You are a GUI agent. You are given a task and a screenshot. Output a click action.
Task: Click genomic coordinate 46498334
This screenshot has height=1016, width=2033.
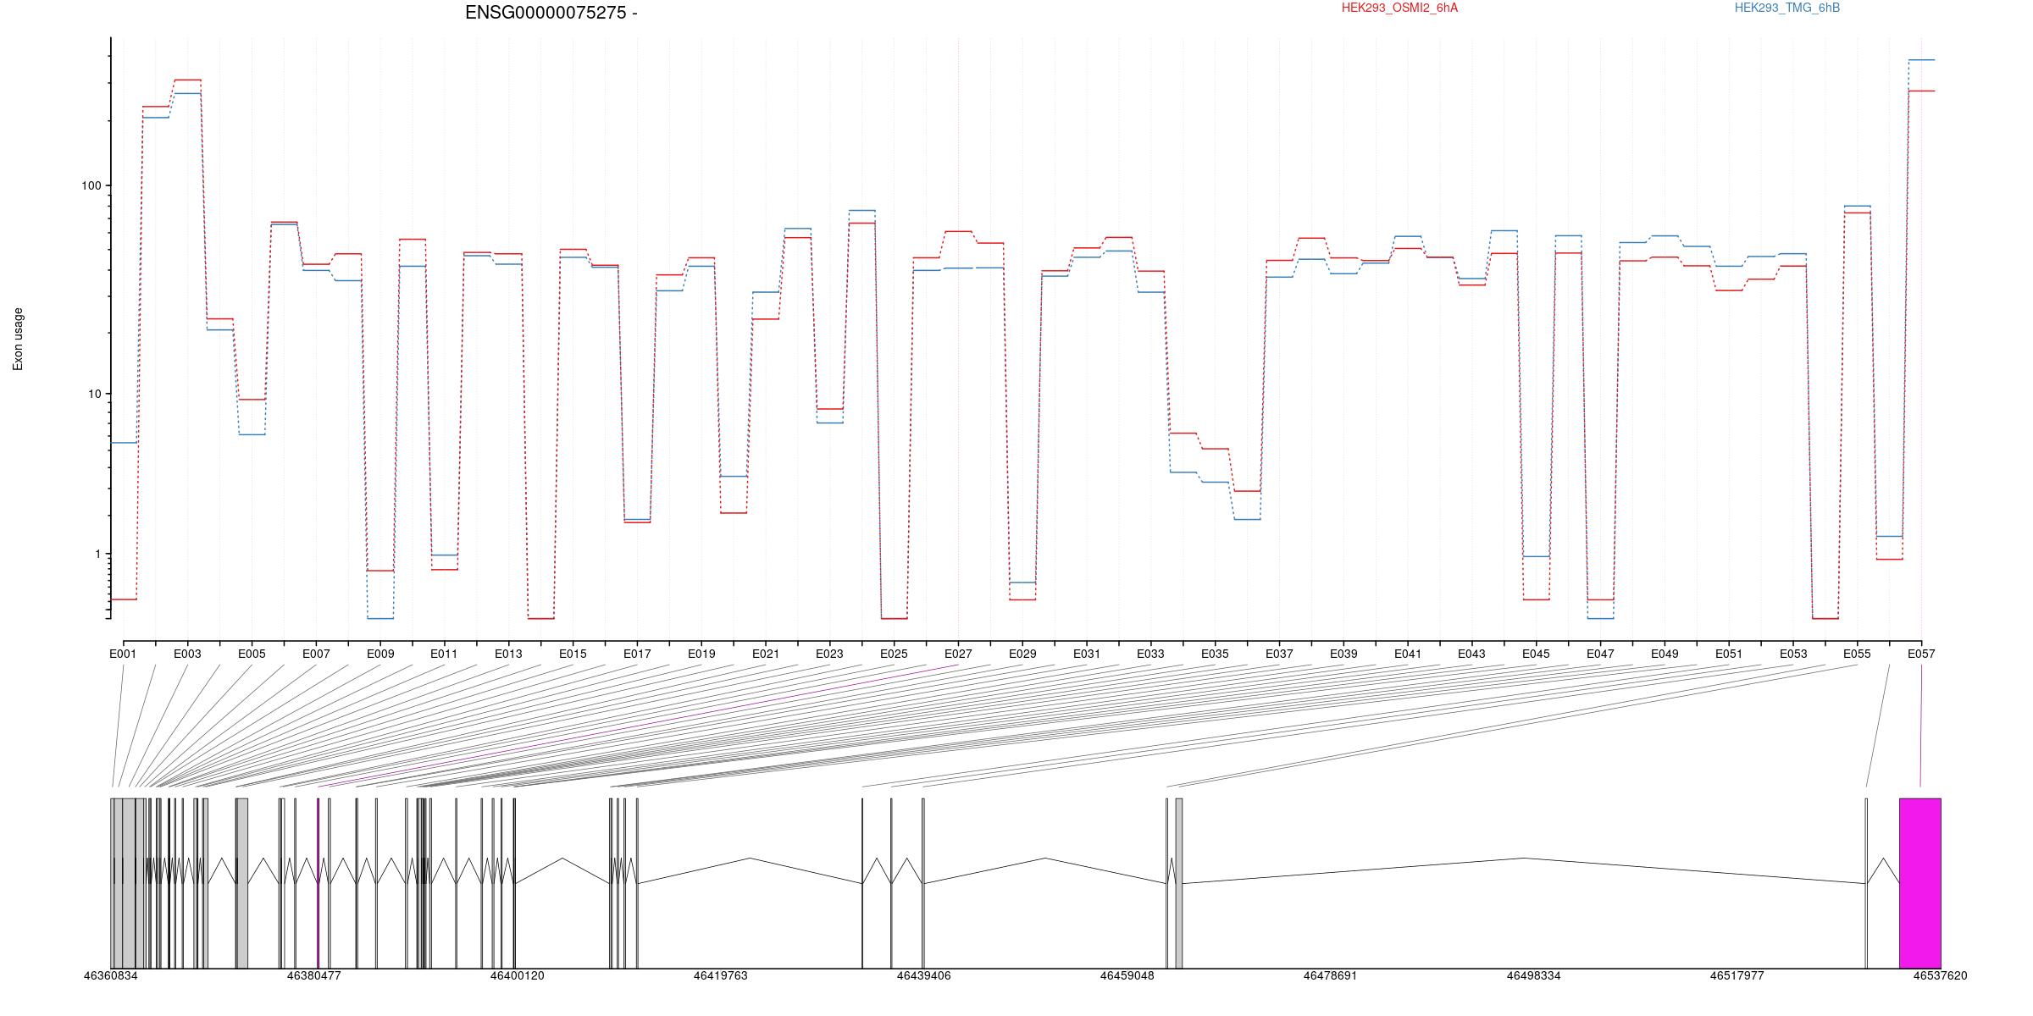(x=1534, y=975)
